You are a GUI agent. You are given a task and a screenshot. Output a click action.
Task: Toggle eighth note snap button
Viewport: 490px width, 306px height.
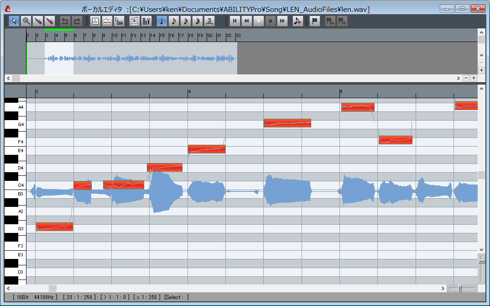point(174,21)
